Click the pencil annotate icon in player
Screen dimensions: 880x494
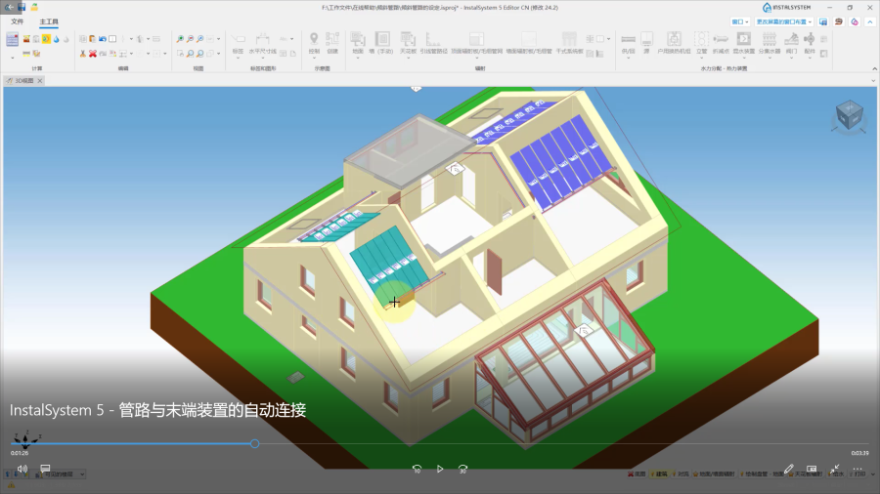(x=788, y=469)
